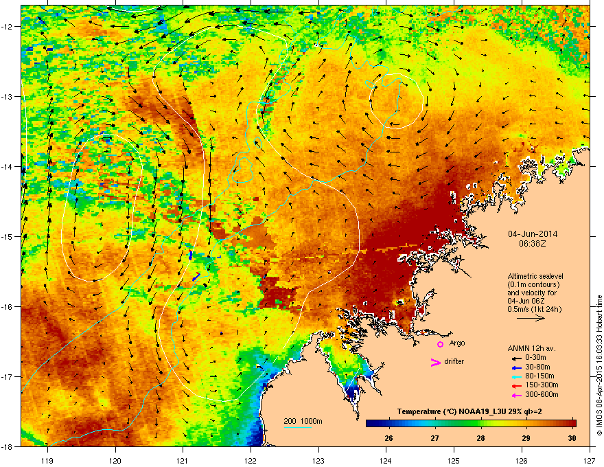The width and height of the screenshot is (604, 467).
Task: Click longitude axis label 127
Action: click(590, 460)
